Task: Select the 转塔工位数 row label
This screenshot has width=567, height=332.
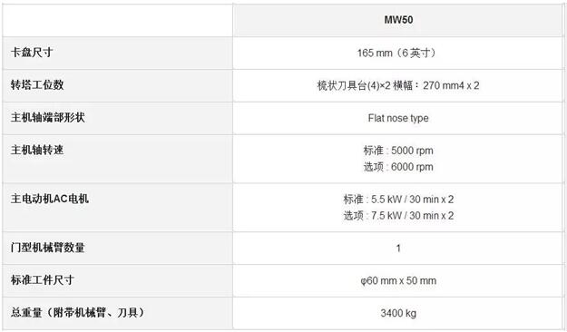Action: [x=37, y=84]
